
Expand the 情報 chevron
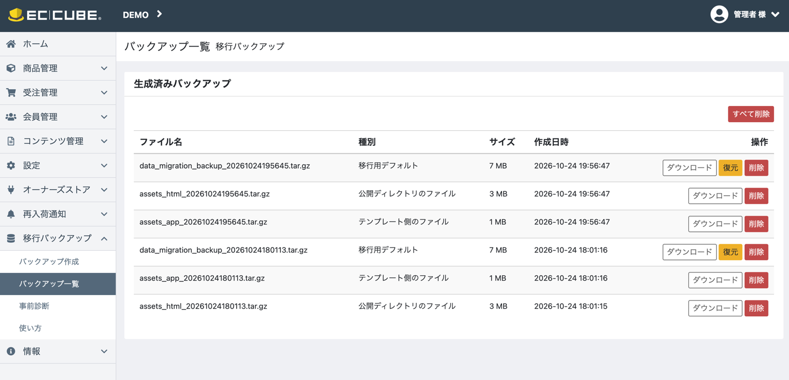pyautogui.click(x=104, y=351)
